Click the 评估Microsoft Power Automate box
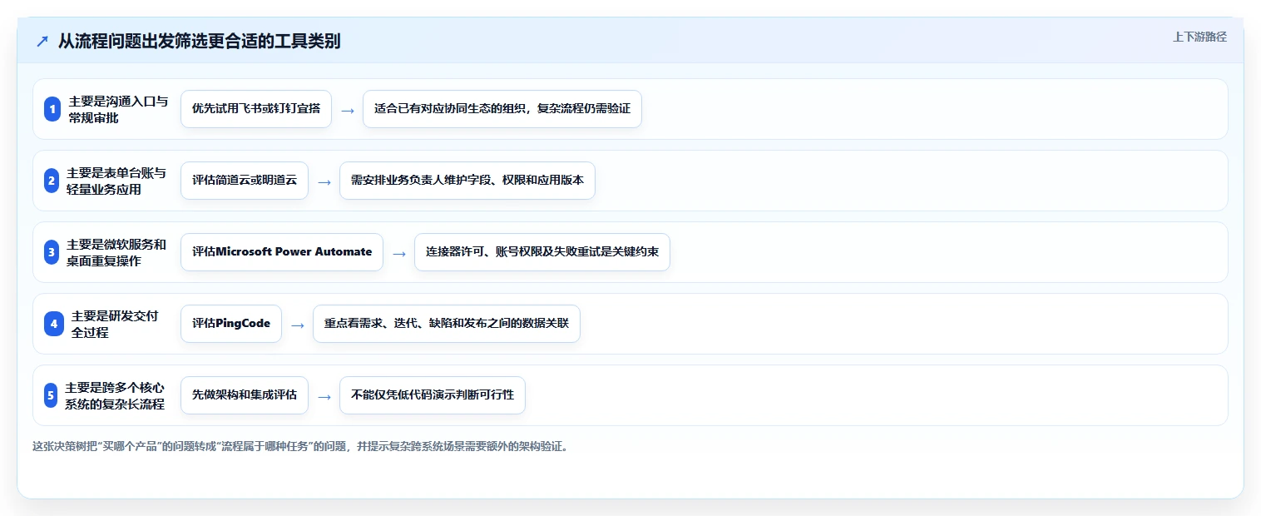1261x516 pixels. point(282,252)
